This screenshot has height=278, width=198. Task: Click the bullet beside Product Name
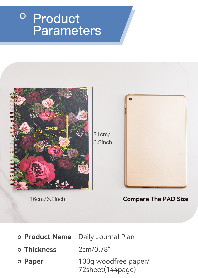click(19, 237)
